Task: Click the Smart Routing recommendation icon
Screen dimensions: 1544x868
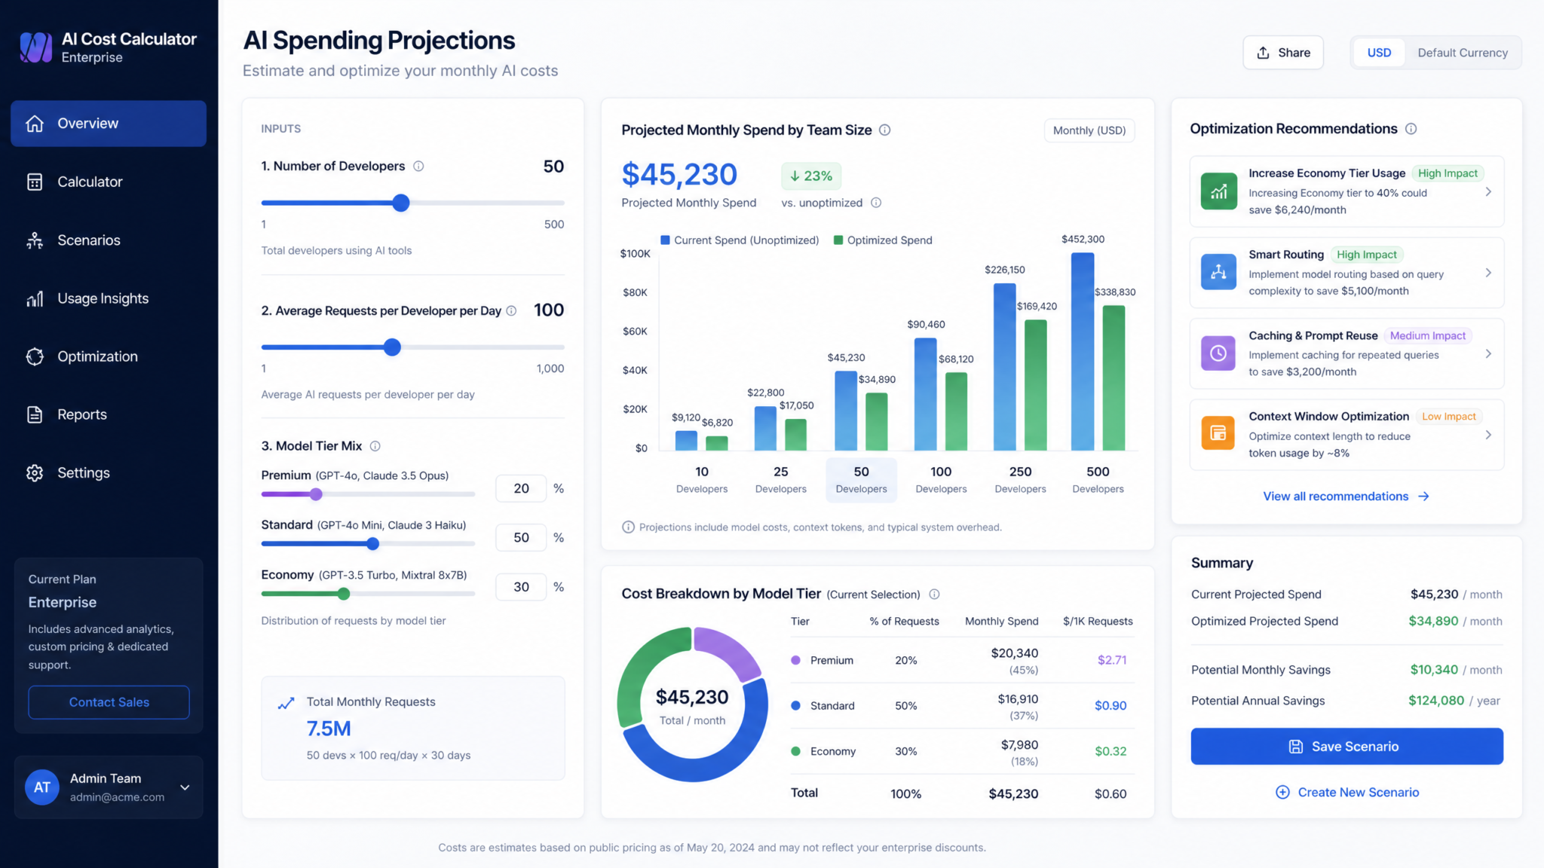Action: pyautogui.click(x=1218, y=272)
